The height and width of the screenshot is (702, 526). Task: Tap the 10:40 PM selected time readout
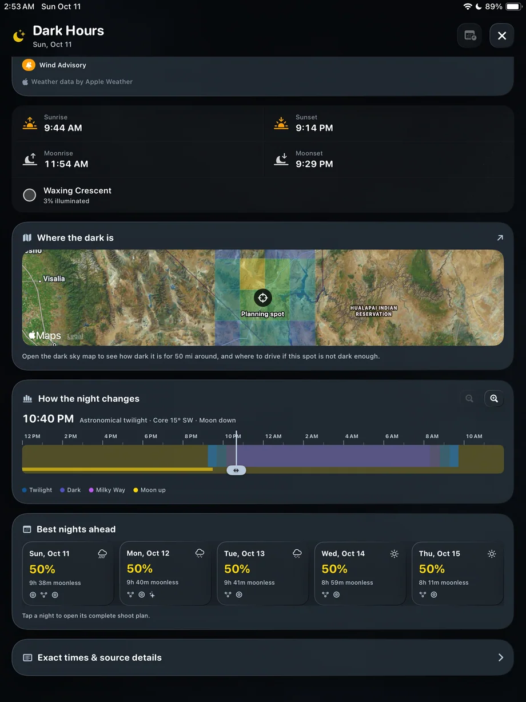point(48,419)
